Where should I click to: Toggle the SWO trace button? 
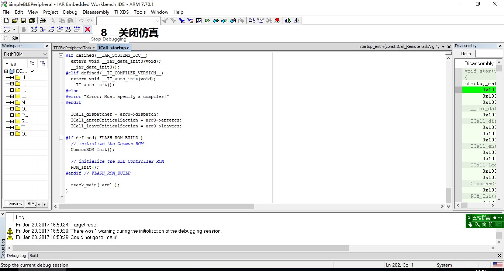(15, 38)
